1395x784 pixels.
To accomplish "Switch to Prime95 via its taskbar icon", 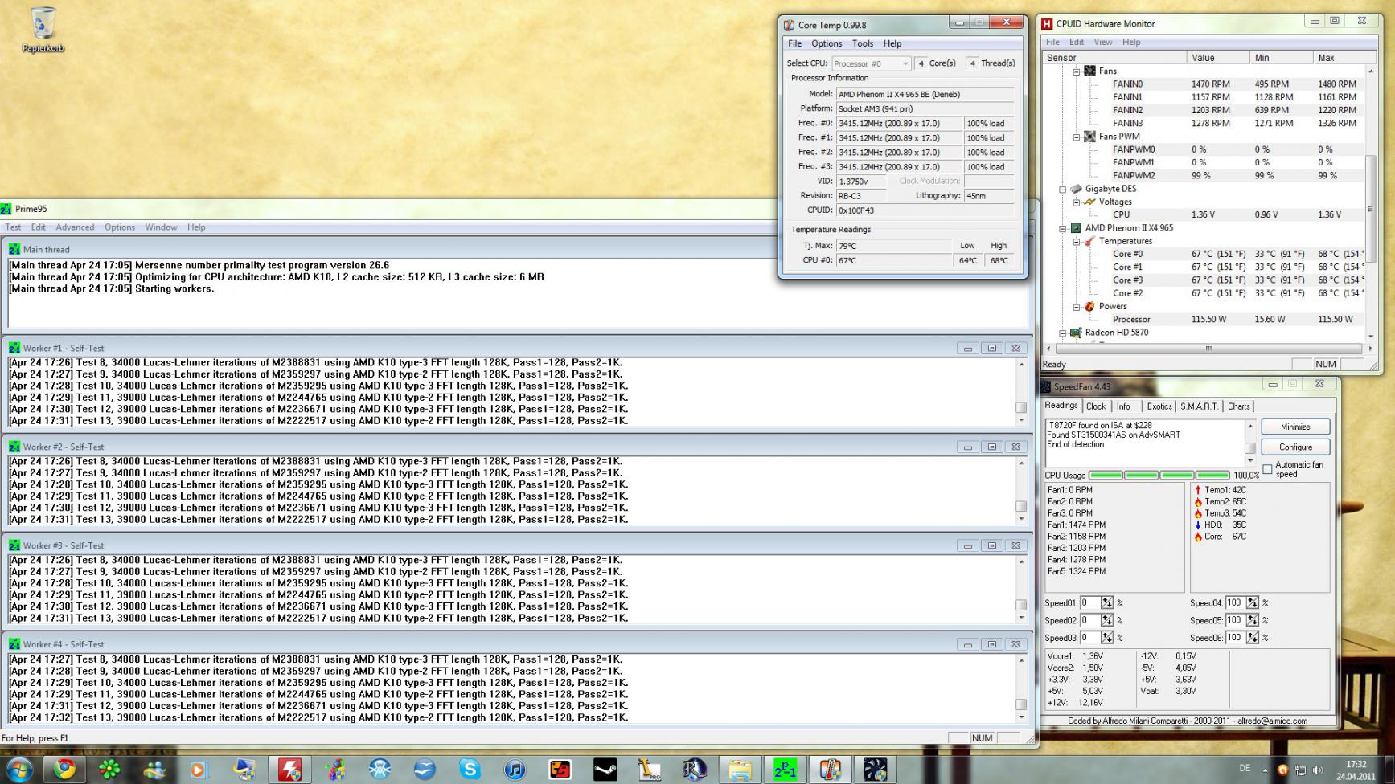I will pos(785,770).
